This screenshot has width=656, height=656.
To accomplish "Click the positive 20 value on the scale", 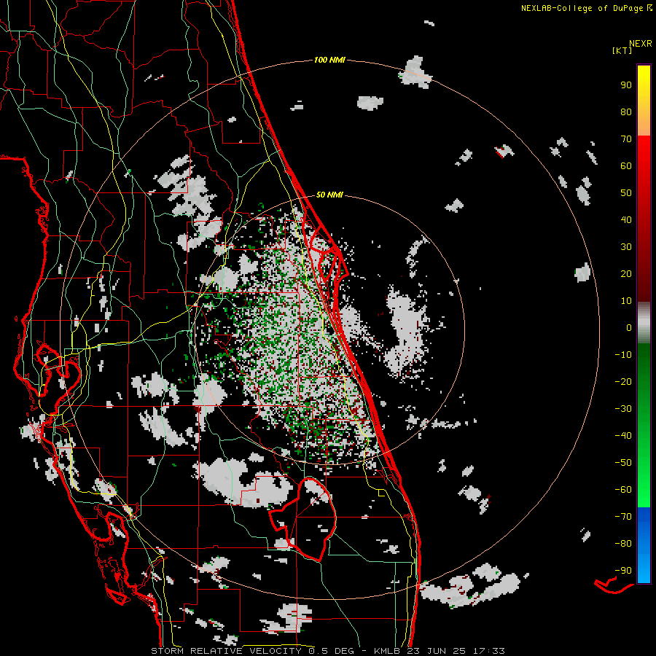I will [626, 273].
